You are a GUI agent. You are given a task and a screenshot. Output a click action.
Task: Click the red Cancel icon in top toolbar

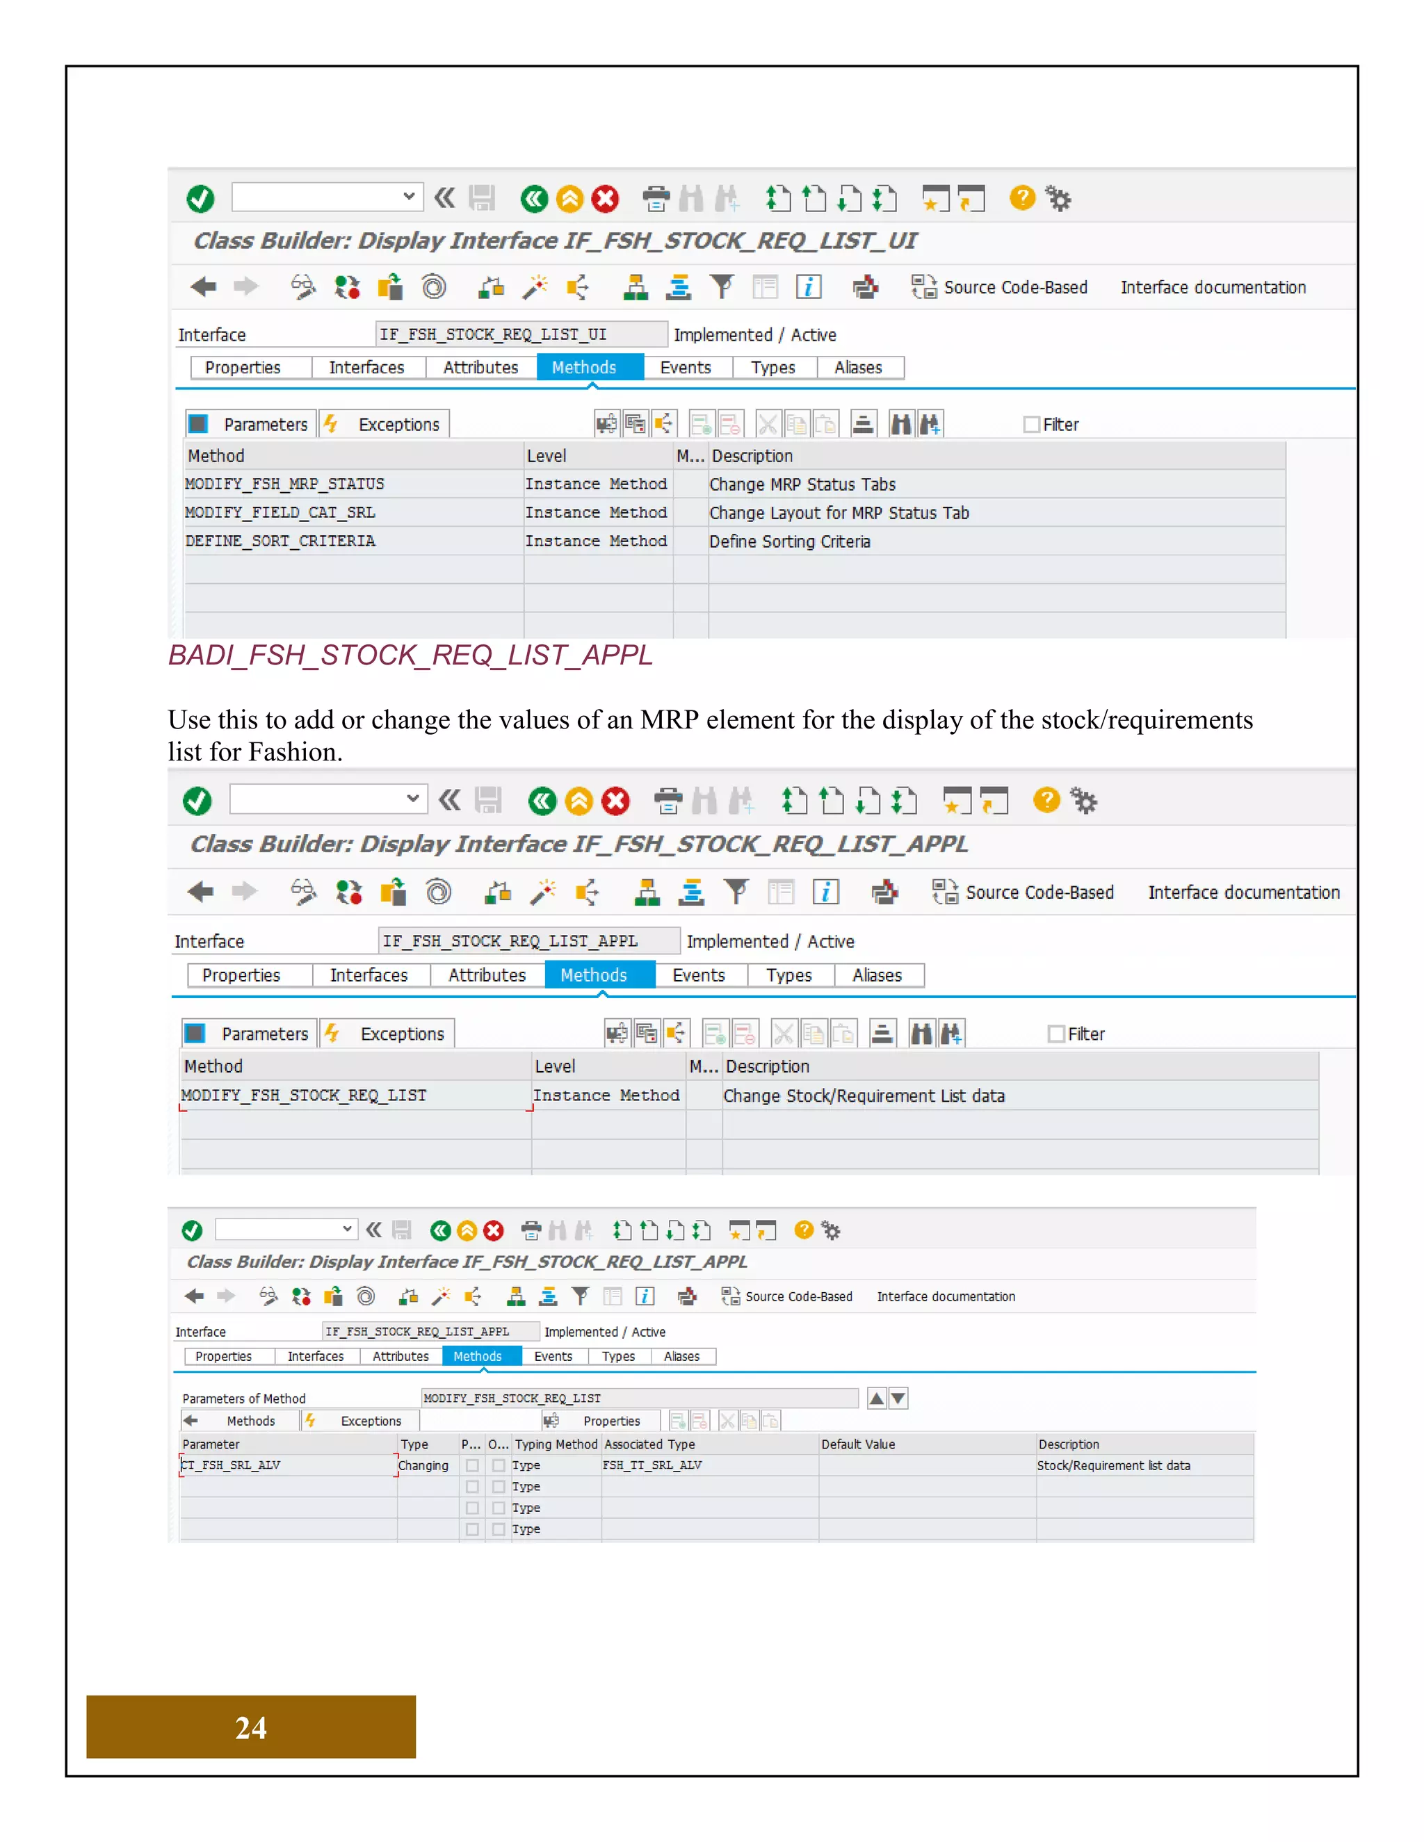point(605,199)
